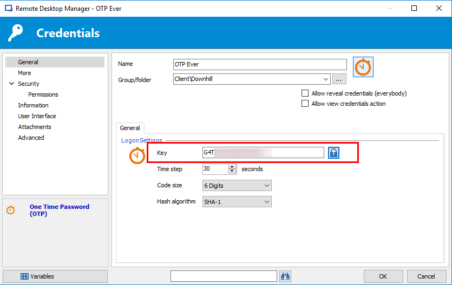Click the orange clock icon in Logon Settings
452x285 pixels.
point(137,155)
